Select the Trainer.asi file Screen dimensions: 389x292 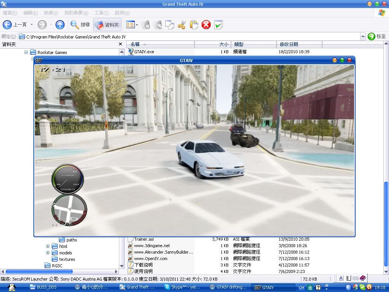144,239
